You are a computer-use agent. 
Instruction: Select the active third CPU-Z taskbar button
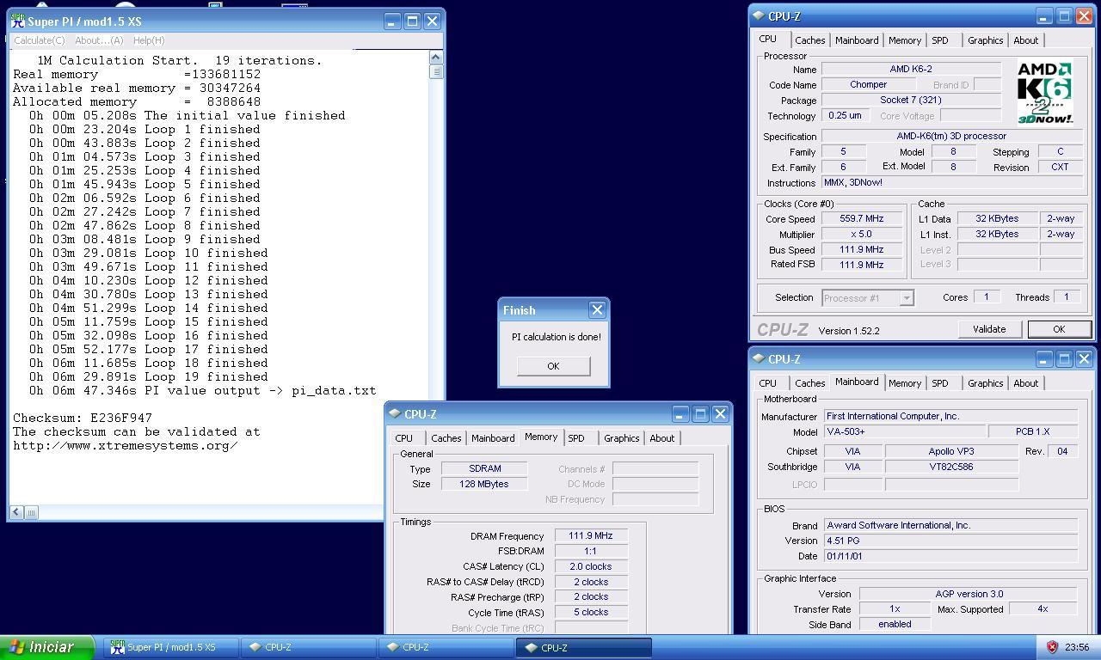(x=584, y=647)
